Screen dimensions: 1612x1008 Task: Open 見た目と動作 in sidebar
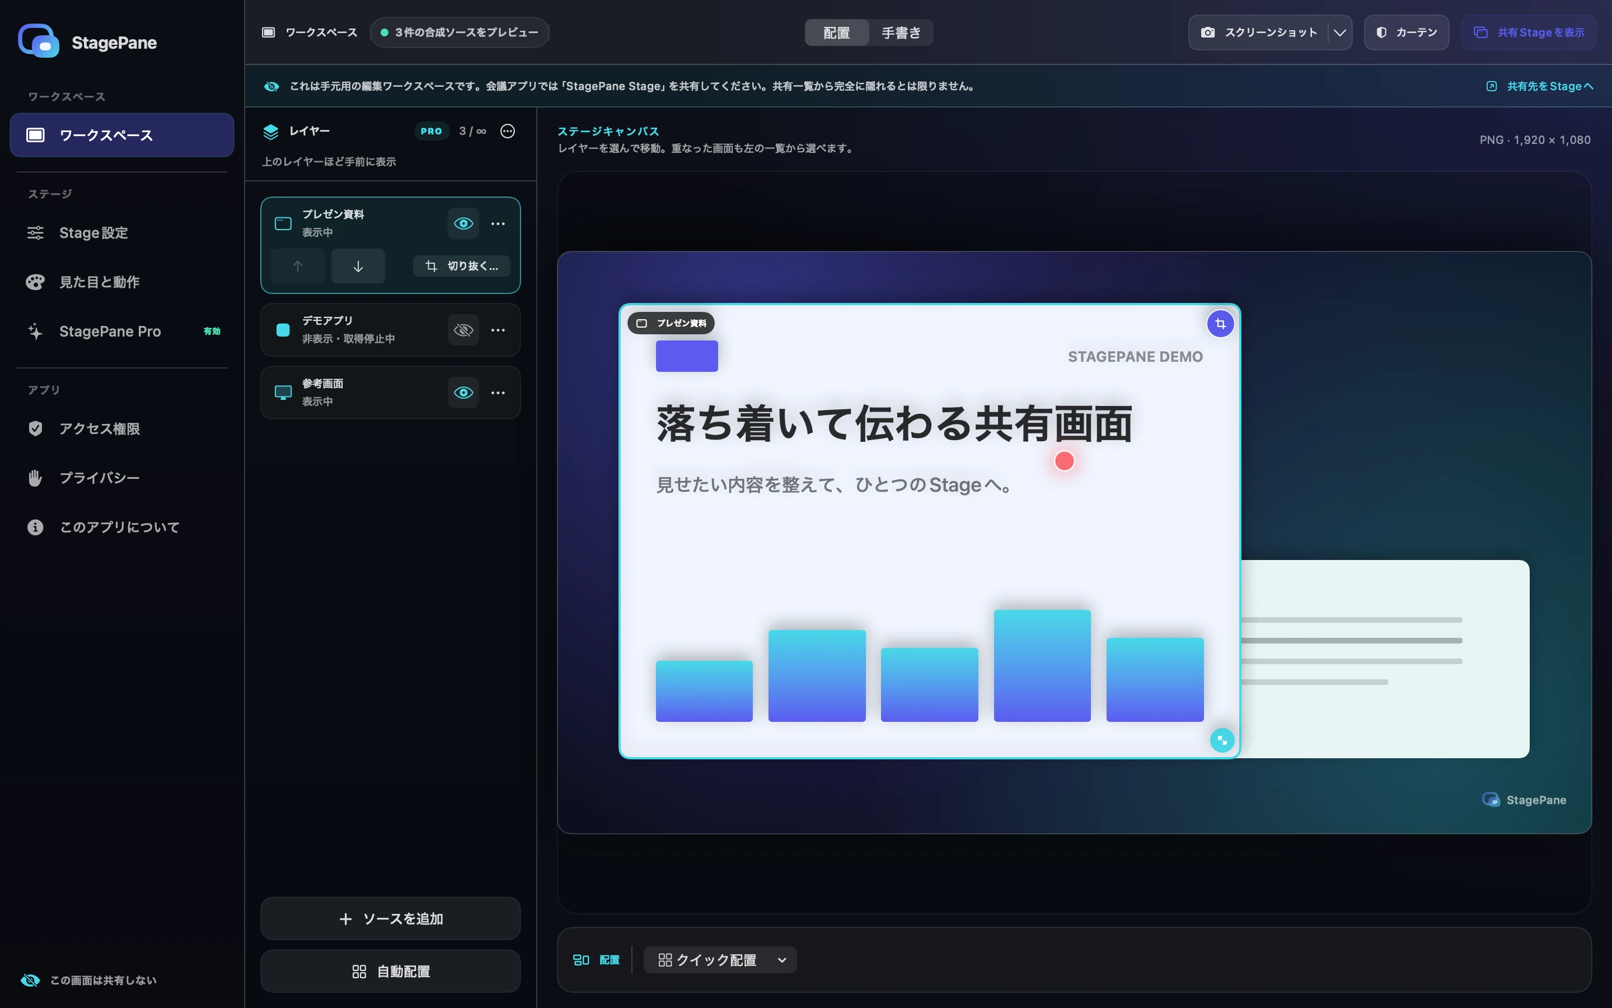click(x=122, y=282)
